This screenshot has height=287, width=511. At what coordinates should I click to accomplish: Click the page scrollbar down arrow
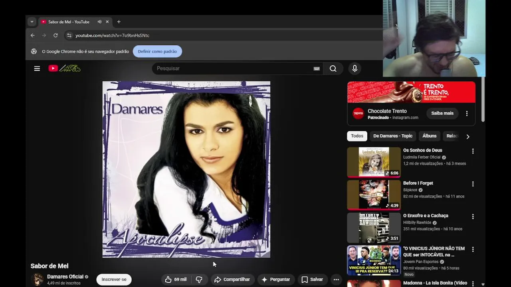483,285
